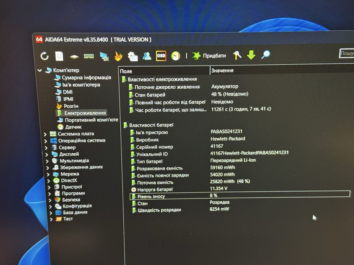Click the keys license icon

point(237,55)
